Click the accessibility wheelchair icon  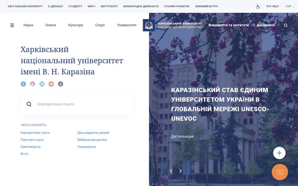pyautogui.click(x=258, y=7)
